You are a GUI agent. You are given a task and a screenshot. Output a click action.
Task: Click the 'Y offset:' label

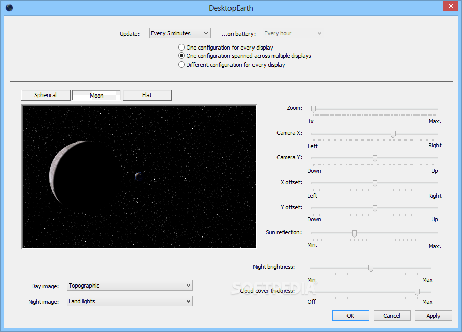coord(291,207)
